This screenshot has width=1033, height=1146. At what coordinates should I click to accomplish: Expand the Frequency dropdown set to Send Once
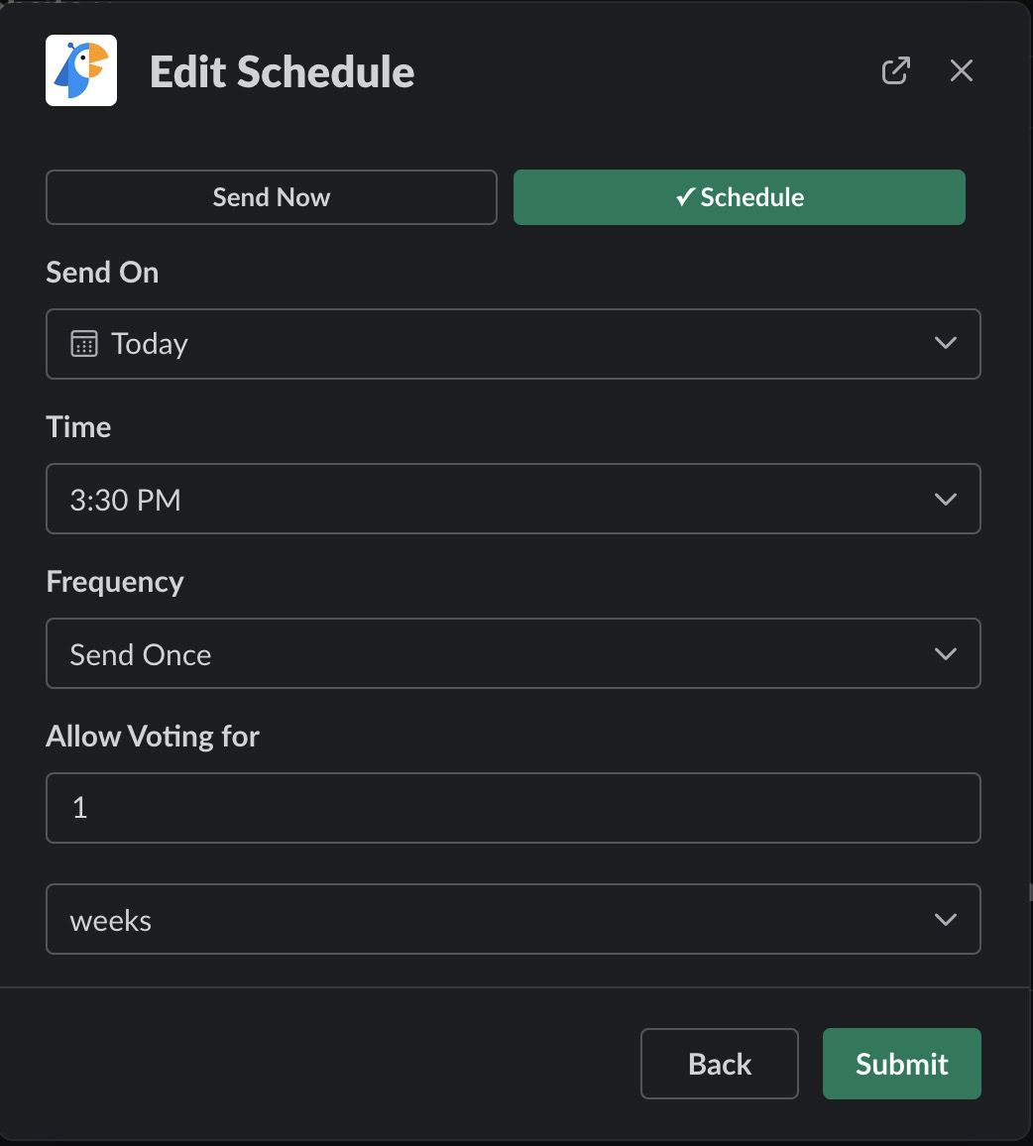point(513,653)
